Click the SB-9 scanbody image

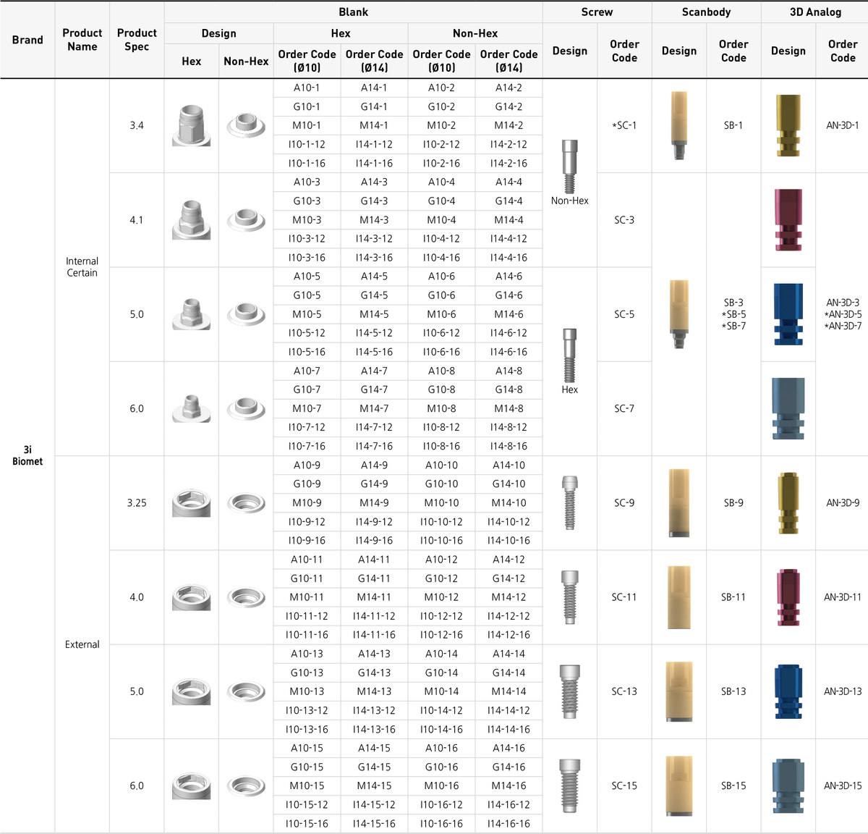click(678, 502)
